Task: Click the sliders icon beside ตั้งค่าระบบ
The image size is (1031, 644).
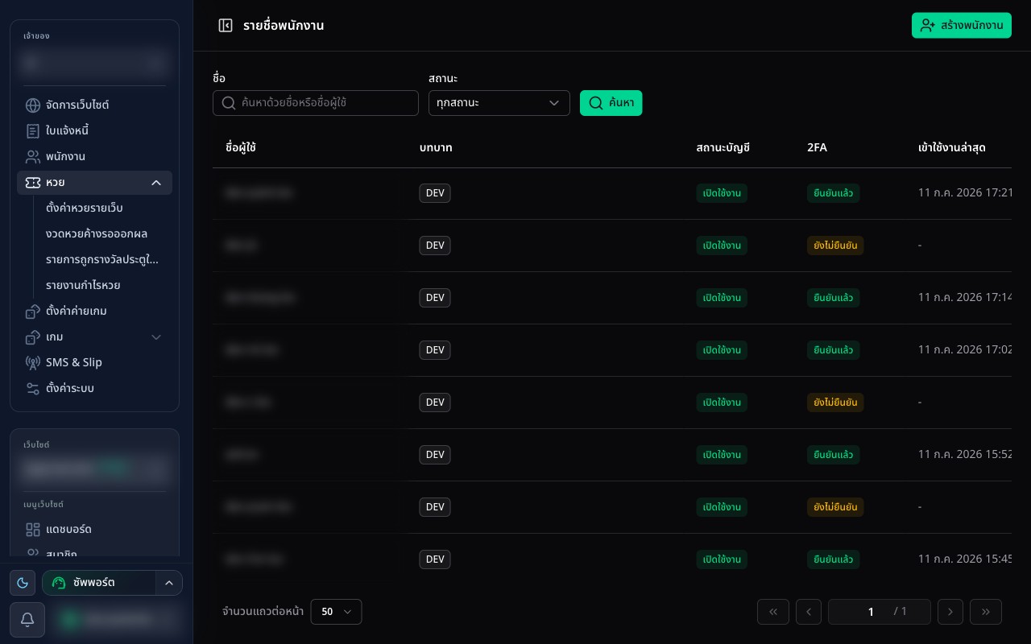Action: (33, 388)
